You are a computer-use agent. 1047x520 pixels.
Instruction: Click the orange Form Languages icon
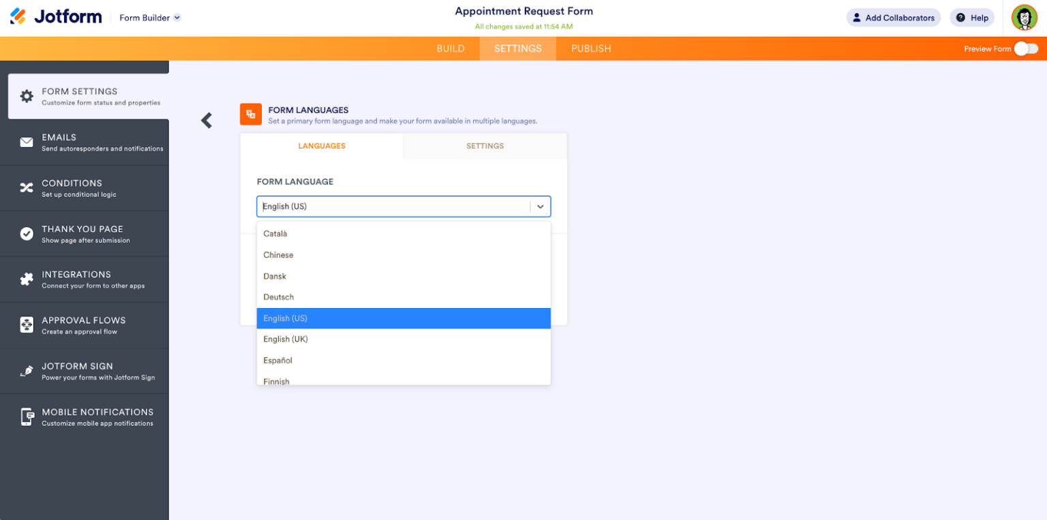point(250,114)
